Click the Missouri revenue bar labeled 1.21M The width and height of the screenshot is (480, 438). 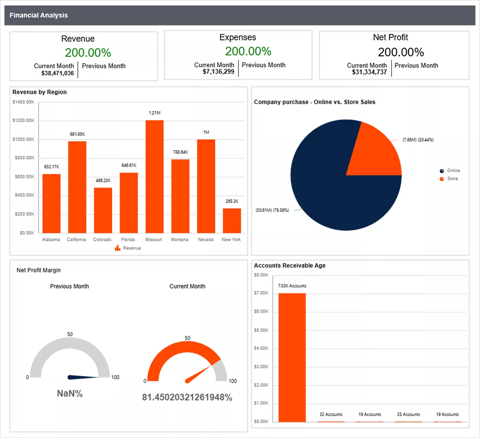tap(154, 176)
